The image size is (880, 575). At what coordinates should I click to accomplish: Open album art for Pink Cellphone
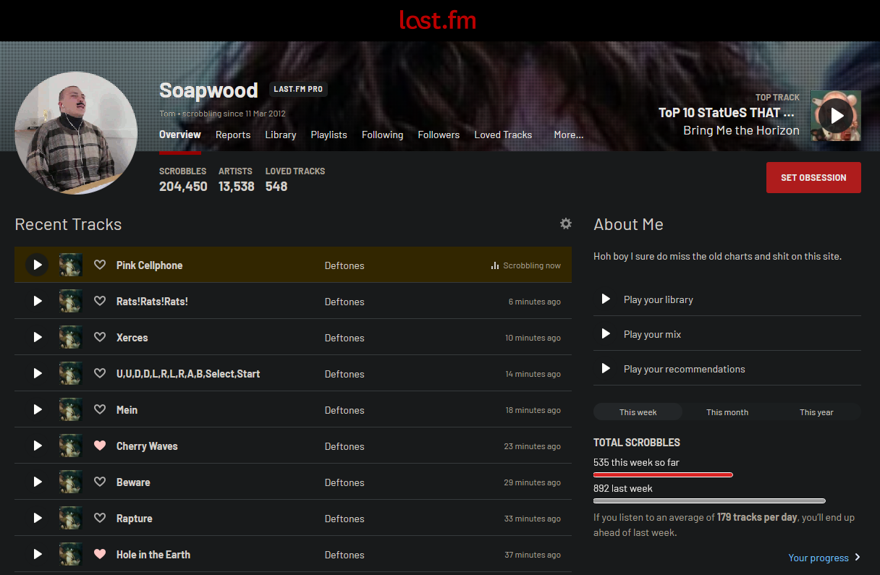(x=70, y=265)
